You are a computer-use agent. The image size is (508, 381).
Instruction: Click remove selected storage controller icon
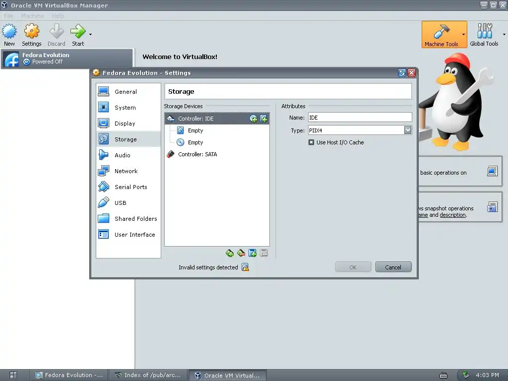point(241,254)
